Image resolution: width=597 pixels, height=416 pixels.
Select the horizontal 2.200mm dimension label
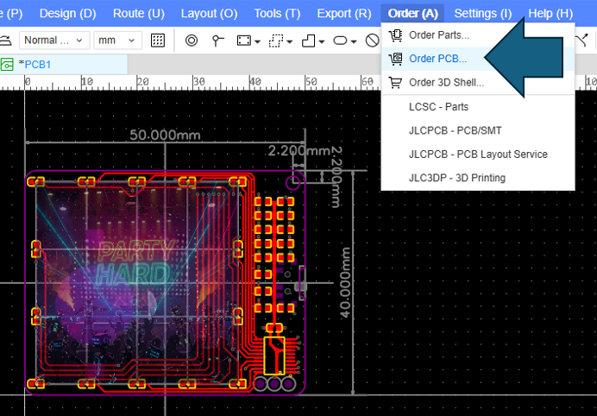(298, 151)
